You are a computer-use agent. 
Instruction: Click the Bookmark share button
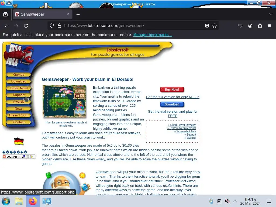19,157
